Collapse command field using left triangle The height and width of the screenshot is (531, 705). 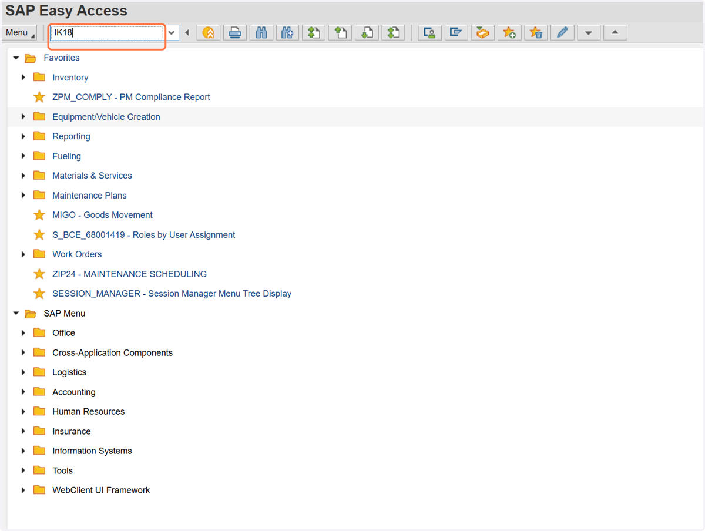pos(187,33)
